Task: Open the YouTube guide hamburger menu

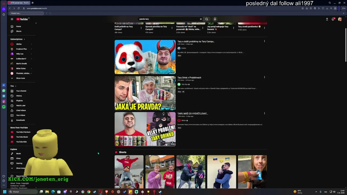Action: [x=12, y=19]
